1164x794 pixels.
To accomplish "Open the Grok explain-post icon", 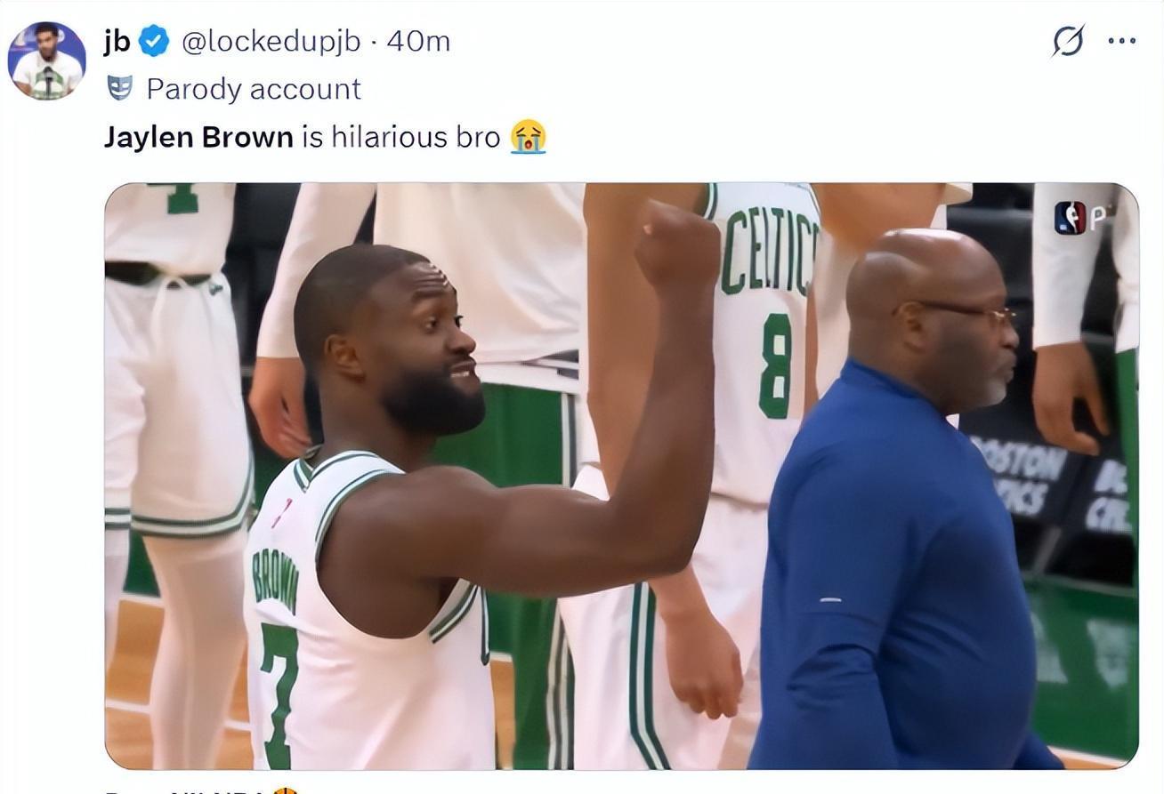I will tap(1068, 41).
